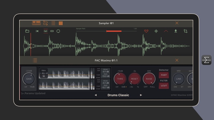Select the crop tool for the sample
214x120 pixels.
185,31
